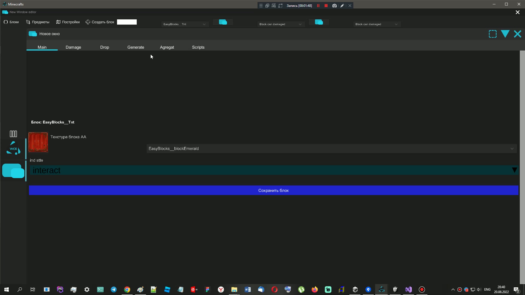525x295 pixels.
Task: Switch to the Drop tab
Action: click(104, 47)
